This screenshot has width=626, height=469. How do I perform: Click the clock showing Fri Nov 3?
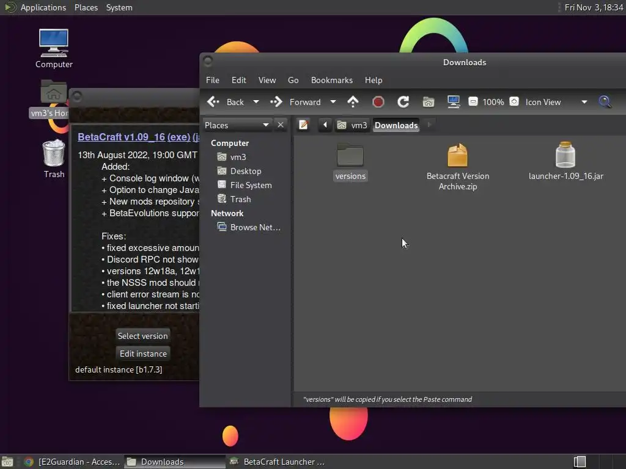(593, 7)
